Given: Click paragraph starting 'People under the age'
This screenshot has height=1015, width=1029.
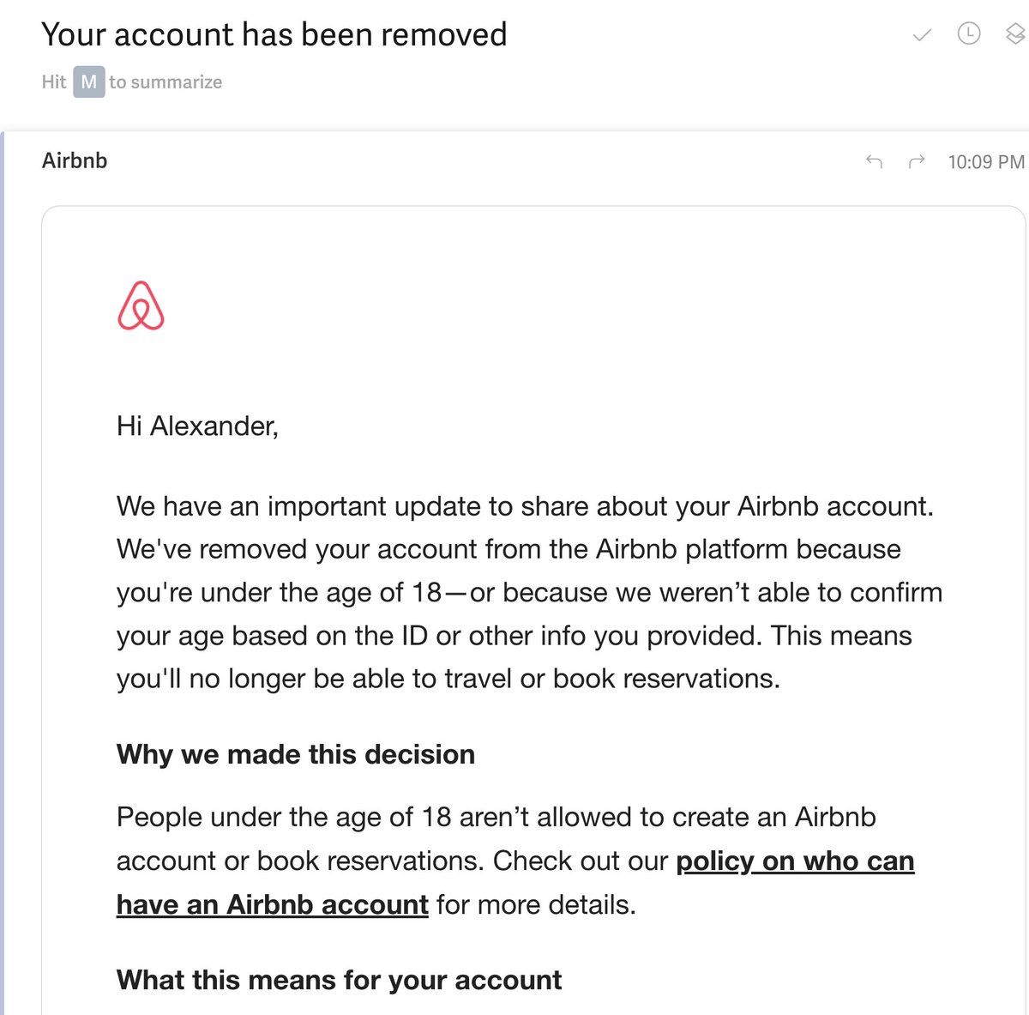Looking at the screenshot, I should (515, 861).
